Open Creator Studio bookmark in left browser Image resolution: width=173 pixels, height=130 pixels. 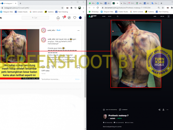21,12
